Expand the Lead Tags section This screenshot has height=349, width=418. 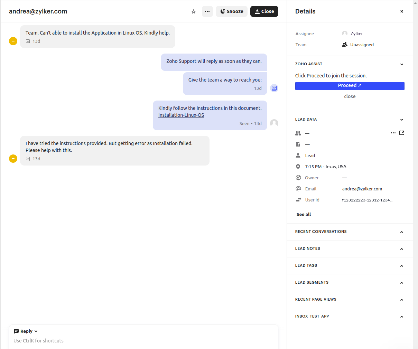pyautogui.click(x=402, y=266)
